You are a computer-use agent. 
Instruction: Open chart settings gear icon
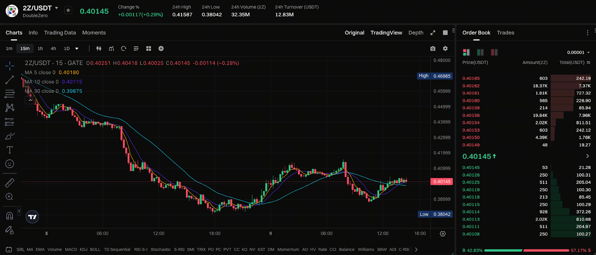coord(445,48)
